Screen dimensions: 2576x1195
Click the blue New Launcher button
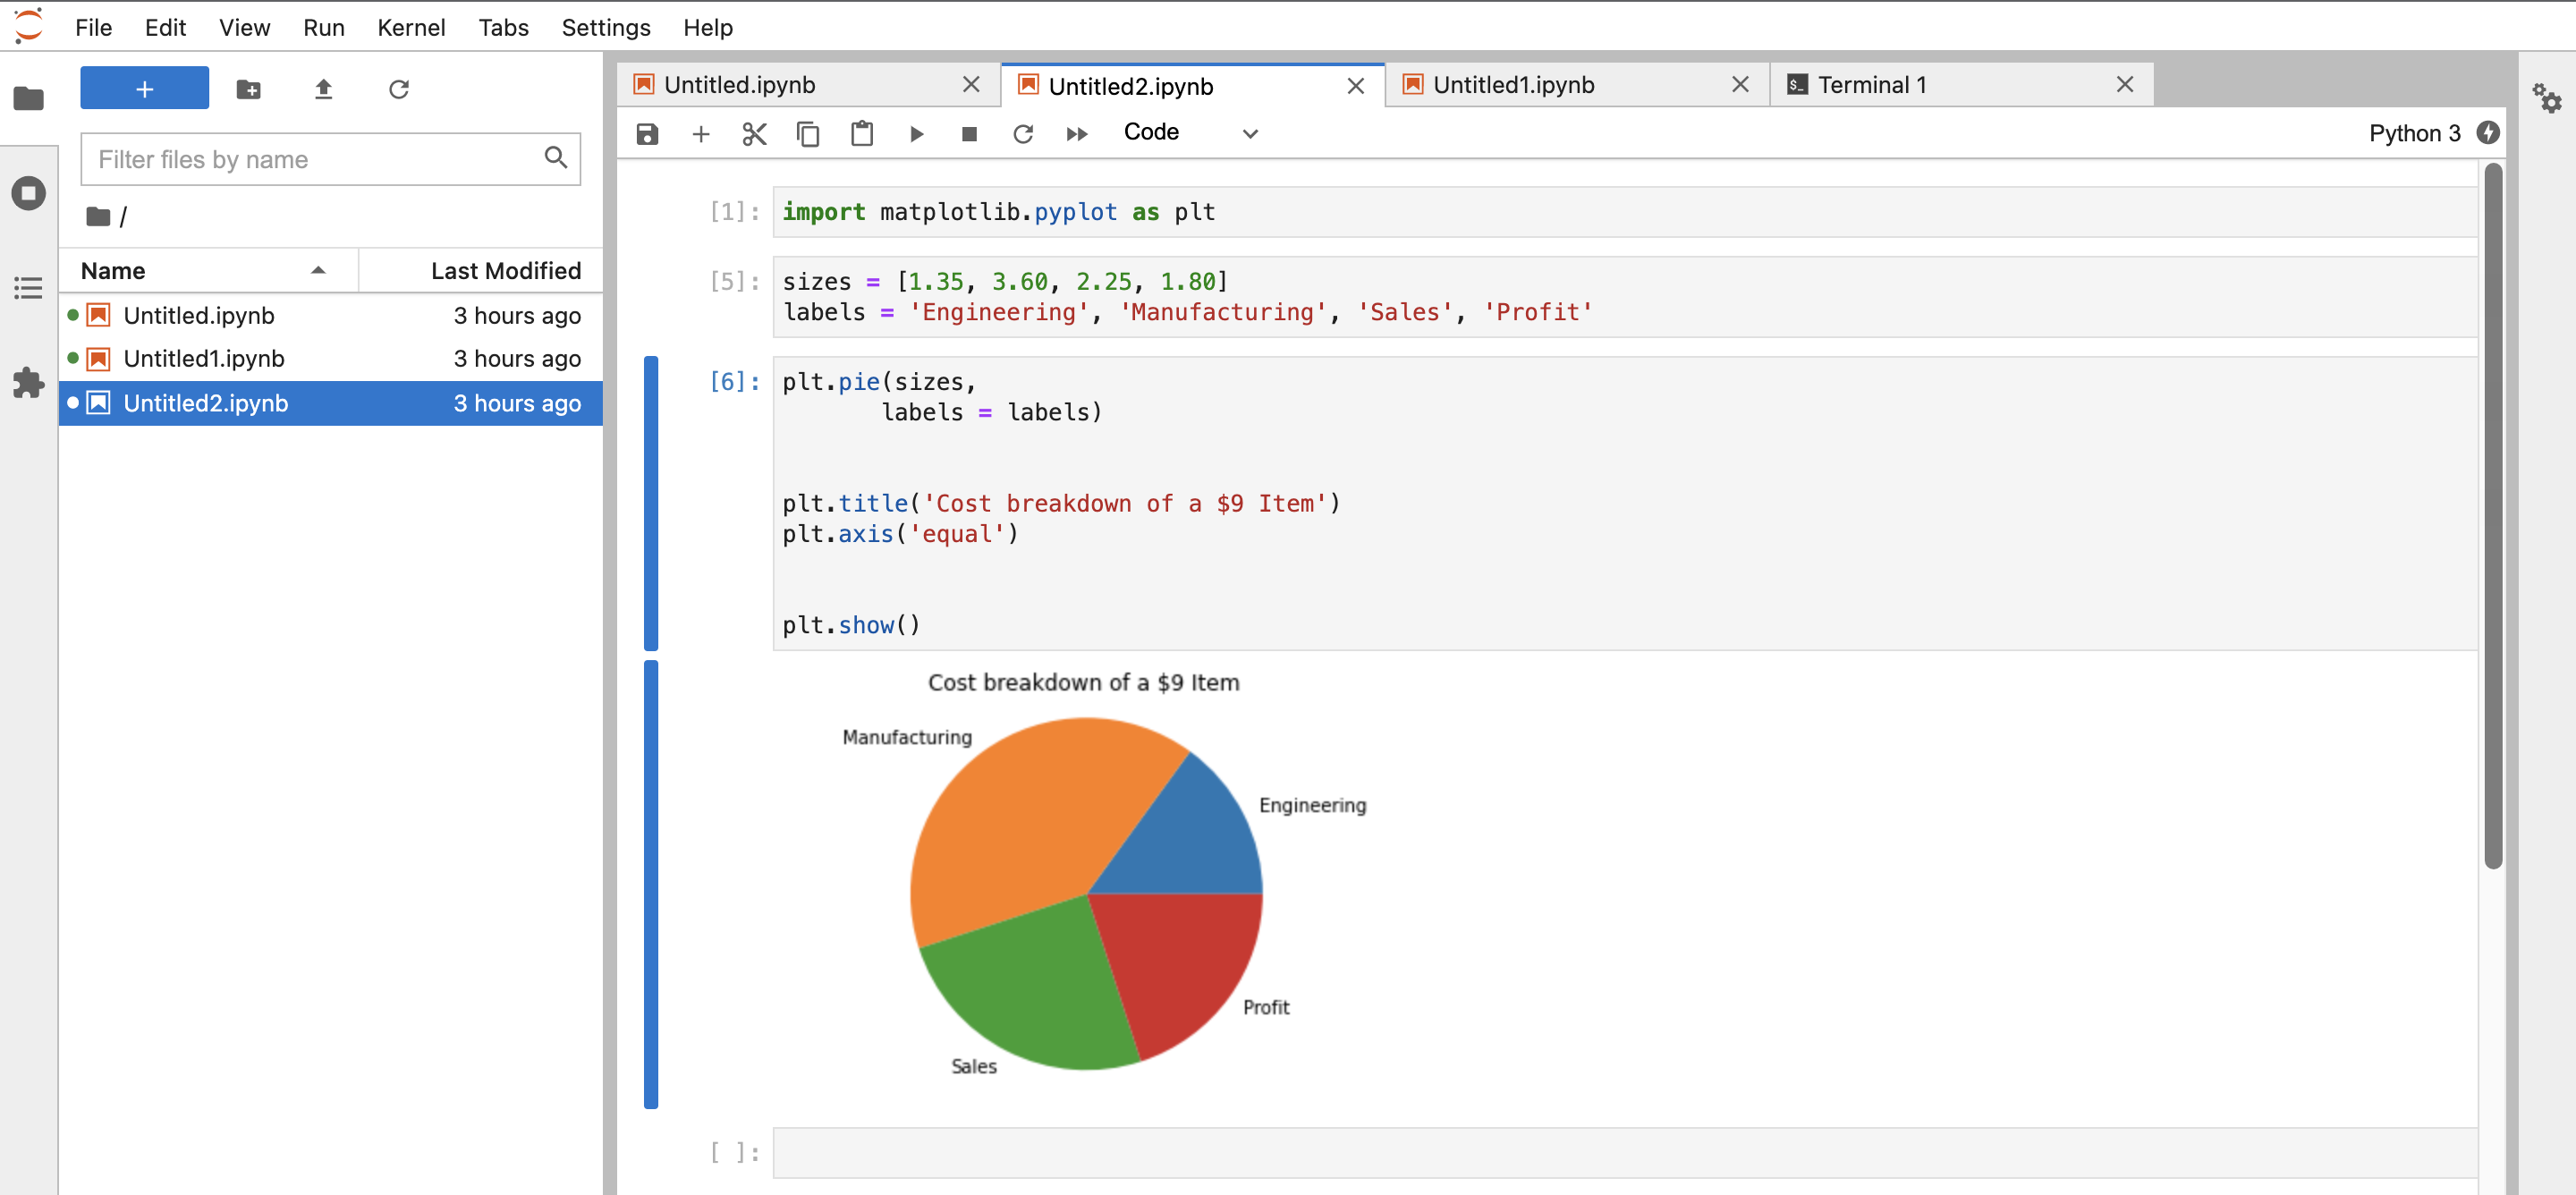(x=144, y=88)
